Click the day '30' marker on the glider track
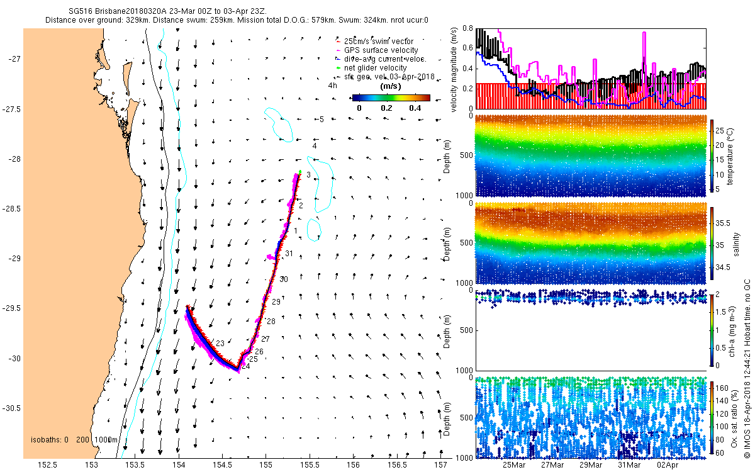The width and height of the screenshot is (755, 472). coord(284,279)
